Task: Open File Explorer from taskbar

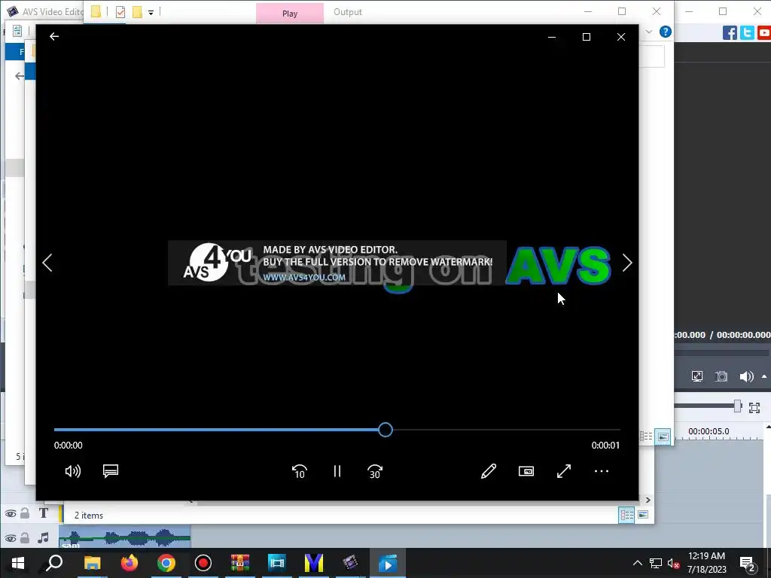Action: pyautogui.click(x=93, y=563)
